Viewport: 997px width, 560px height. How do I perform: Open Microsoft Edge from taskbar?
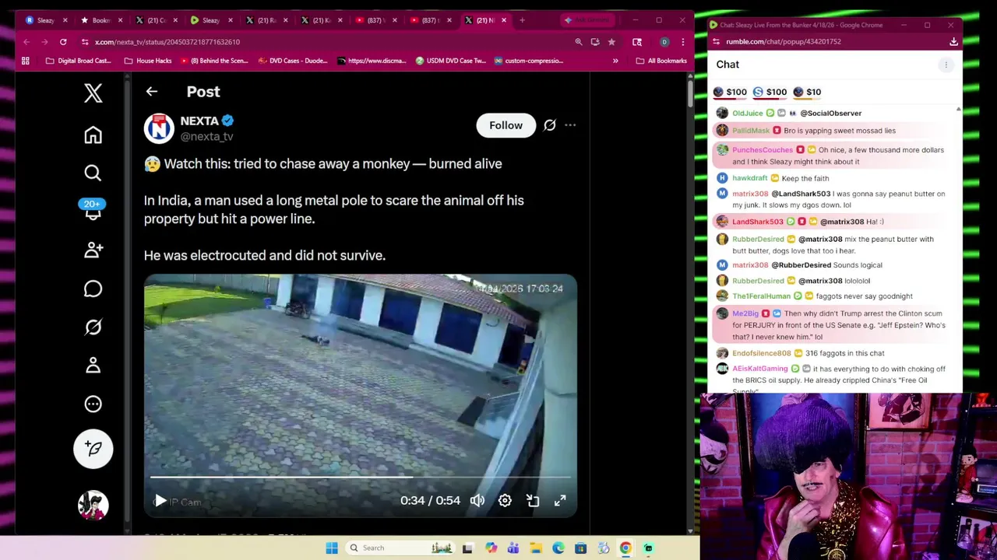coord(558,548)
